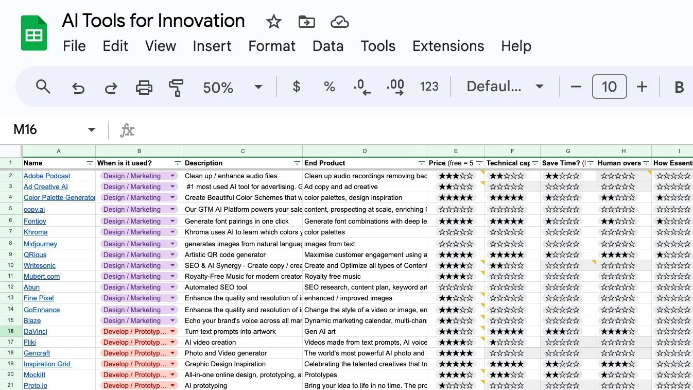Open filter on Human overs column header

pos(646,163)
